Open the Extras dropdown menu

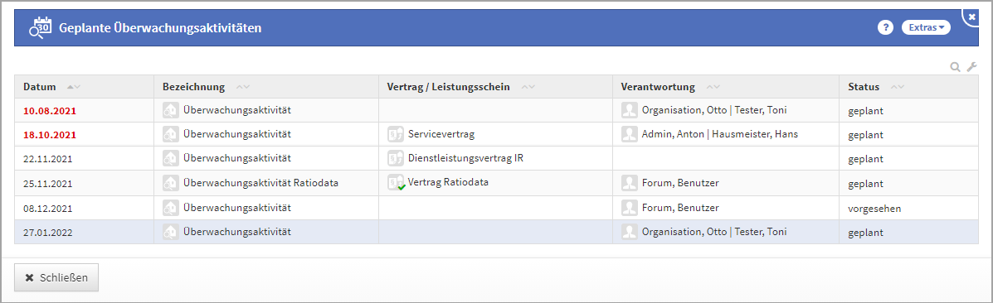926,27
